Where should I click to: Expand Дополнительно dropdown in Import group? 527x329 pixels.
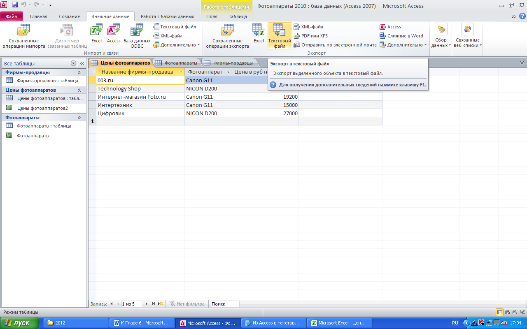point(176,45)
